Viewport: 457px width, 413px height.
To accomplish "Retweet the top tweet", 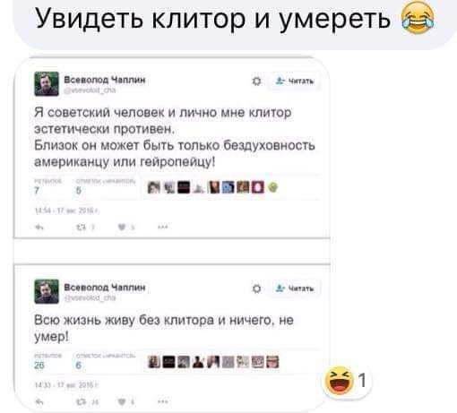I will [x=81, y=228].
